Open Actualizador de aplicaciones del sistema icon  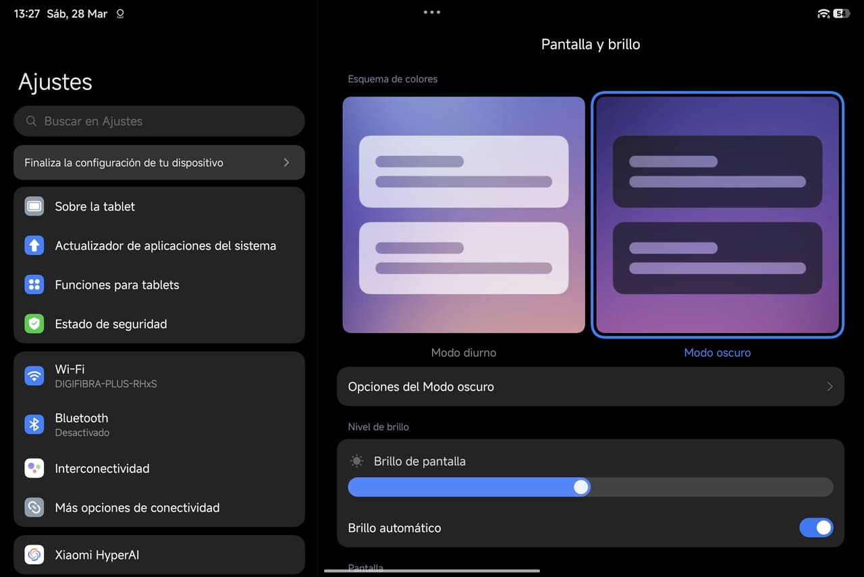[x=34, y=245]
